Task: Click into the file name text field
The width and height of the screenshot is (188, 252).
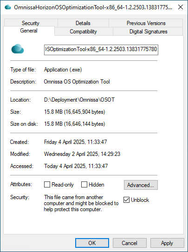Action: 101,50
